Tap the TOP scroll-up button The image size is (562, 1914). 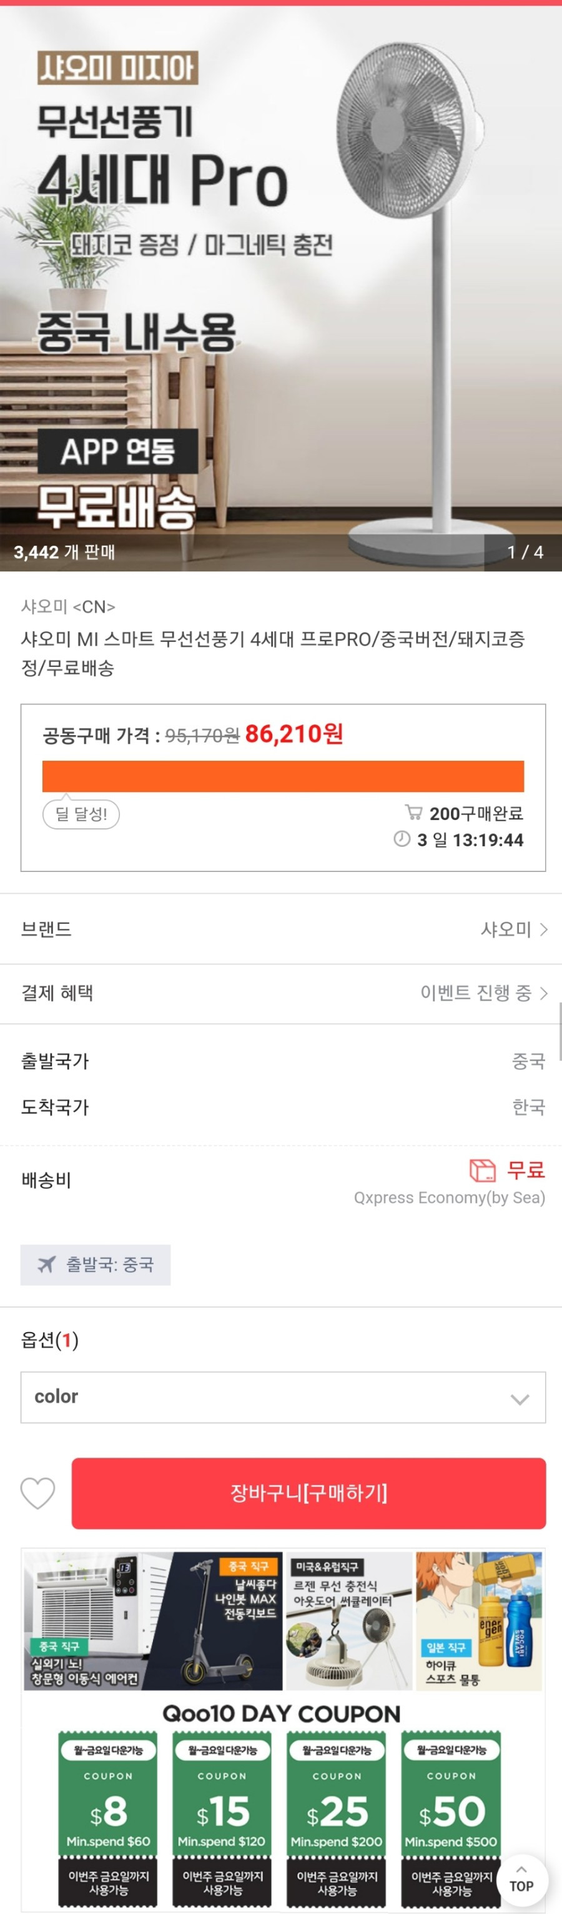click(x=521, y=1881)
